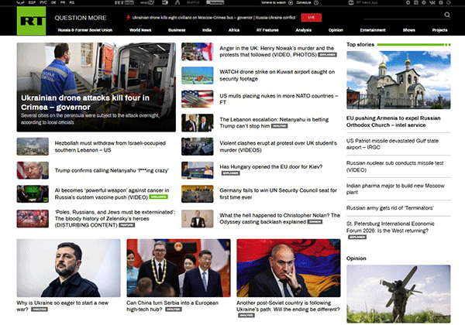Open Germany fails UN Security Council article

[x=278, y=194]
